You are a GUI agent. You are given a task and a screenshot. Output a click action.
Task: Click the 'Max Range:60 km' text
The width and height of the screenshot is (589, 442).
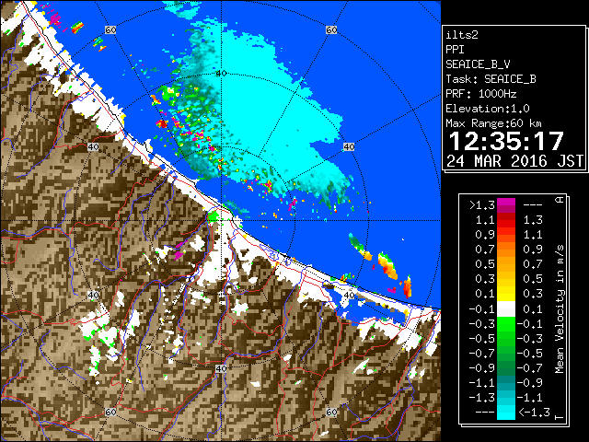click(x=493, y=123)
